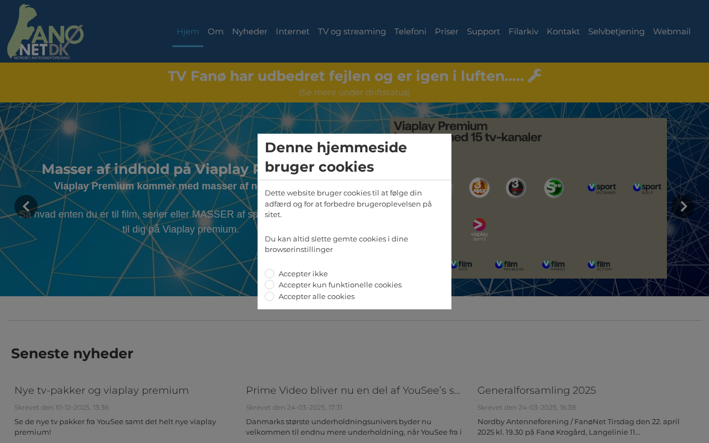Click the V Film Family logo
709x443 pixels.
(x=554, y=265)
